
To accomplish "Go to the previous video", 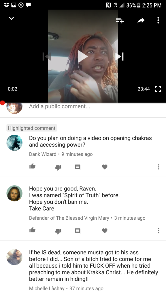I will tap(46, 56).
